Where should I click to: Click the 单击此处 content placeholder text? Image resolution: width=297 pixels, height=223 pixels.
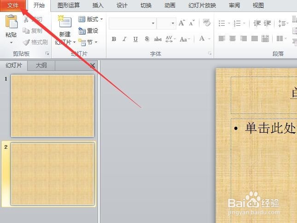tap(270, 128)
